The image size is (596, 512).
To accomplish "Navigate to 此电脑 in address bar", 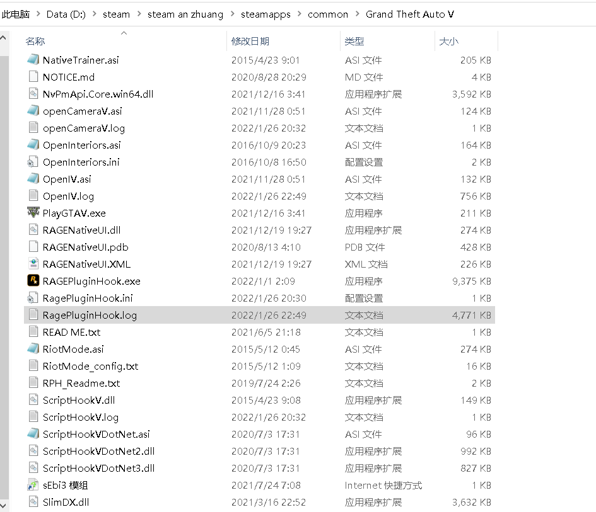I will [x=16, y=14].
